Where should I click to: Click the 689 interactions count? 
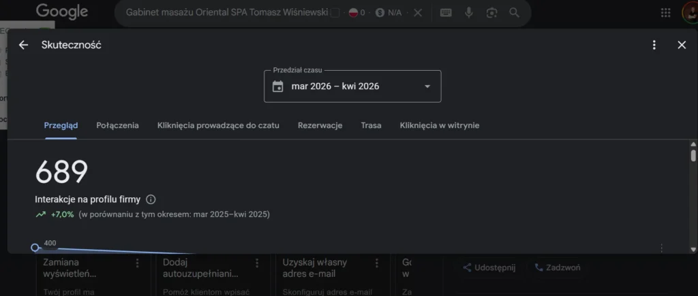(x=61, y=172)
